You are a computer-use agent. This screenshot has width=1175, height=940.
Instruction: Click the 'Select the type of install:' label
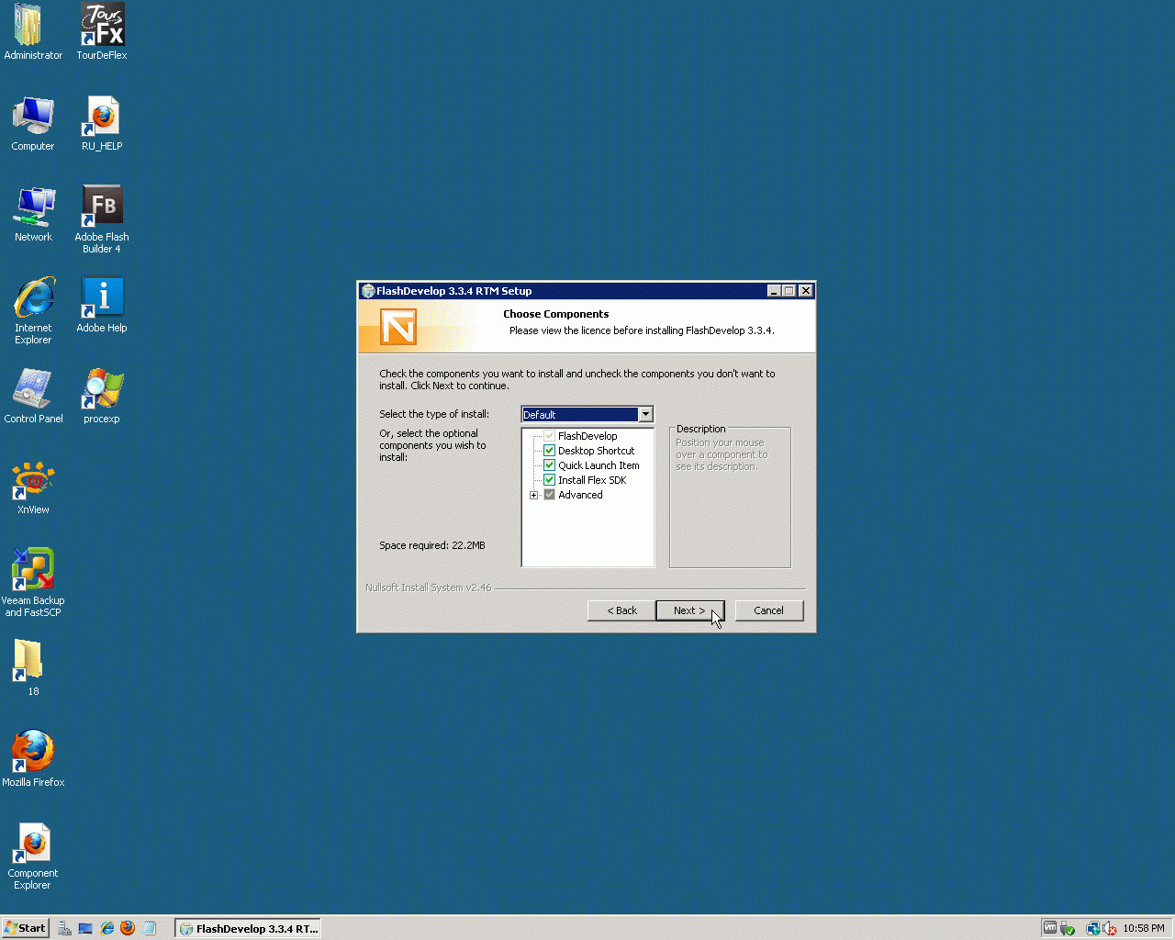pyautogui.click(x=434, y=414)
